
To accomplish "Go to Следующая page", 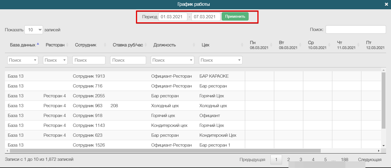I will pyautogui.click(x=370, y=160).
